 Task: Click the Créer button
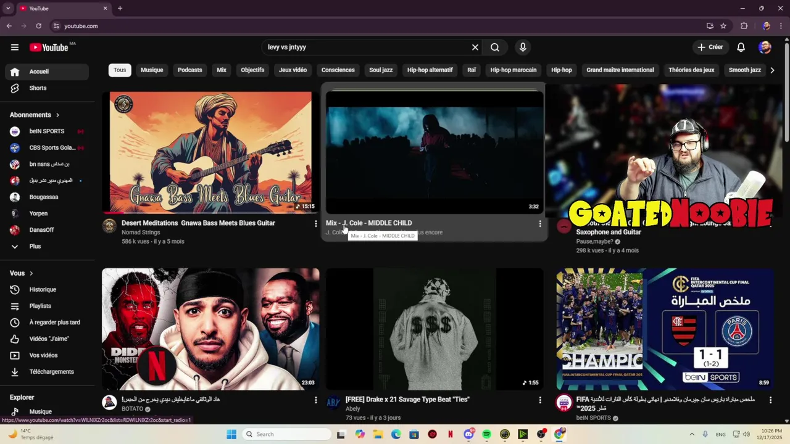click(710, 47)
